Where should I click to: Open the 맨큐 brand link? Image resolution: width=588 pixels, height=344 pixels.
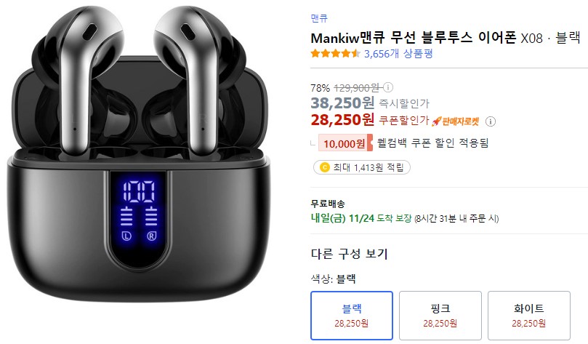(319, 18)
